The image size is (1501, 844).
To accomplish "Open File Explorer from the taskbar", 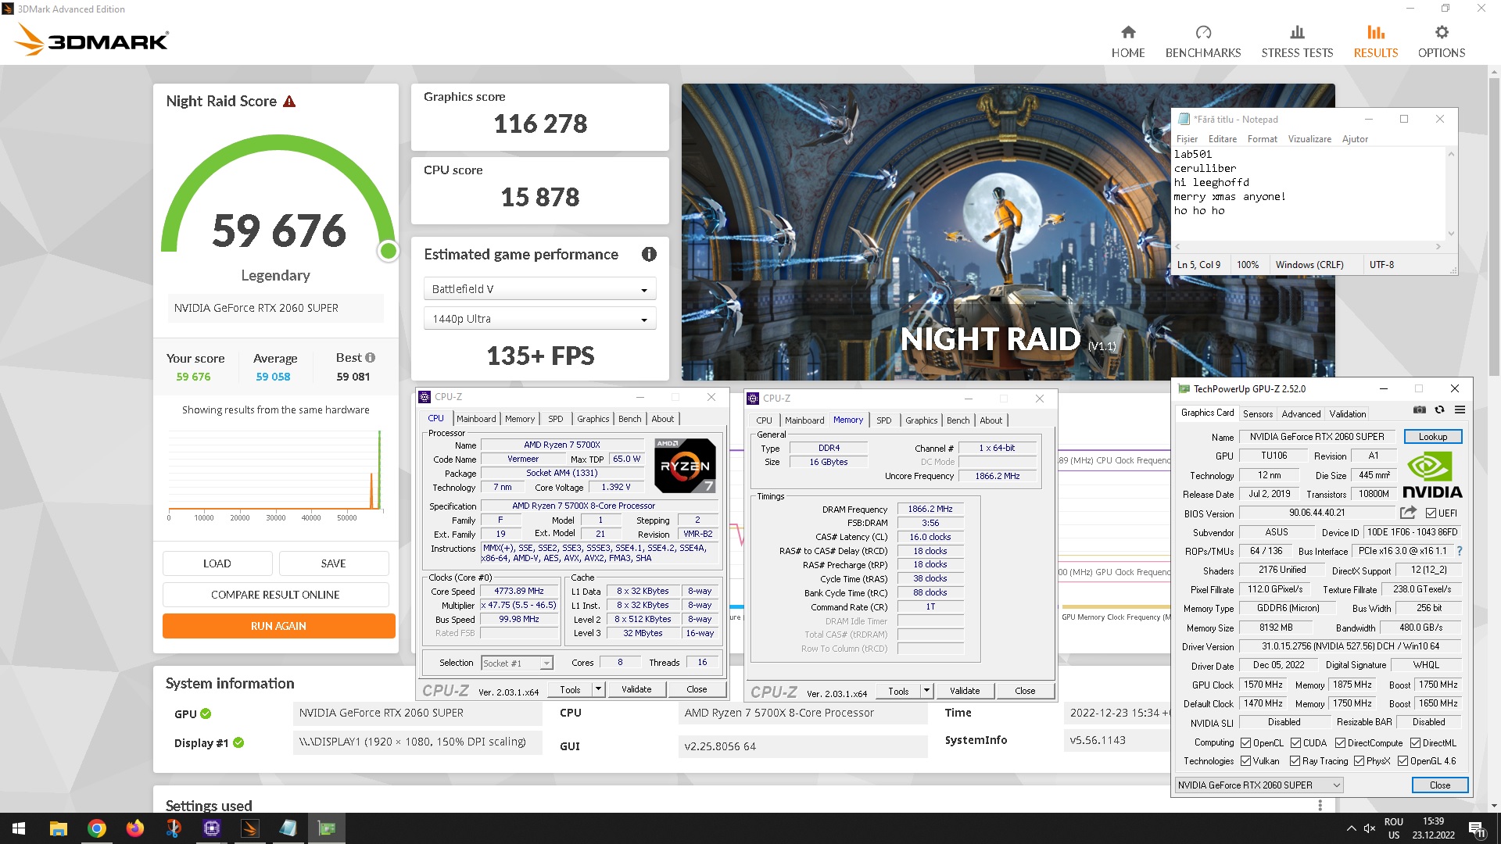I will point(58,828).
